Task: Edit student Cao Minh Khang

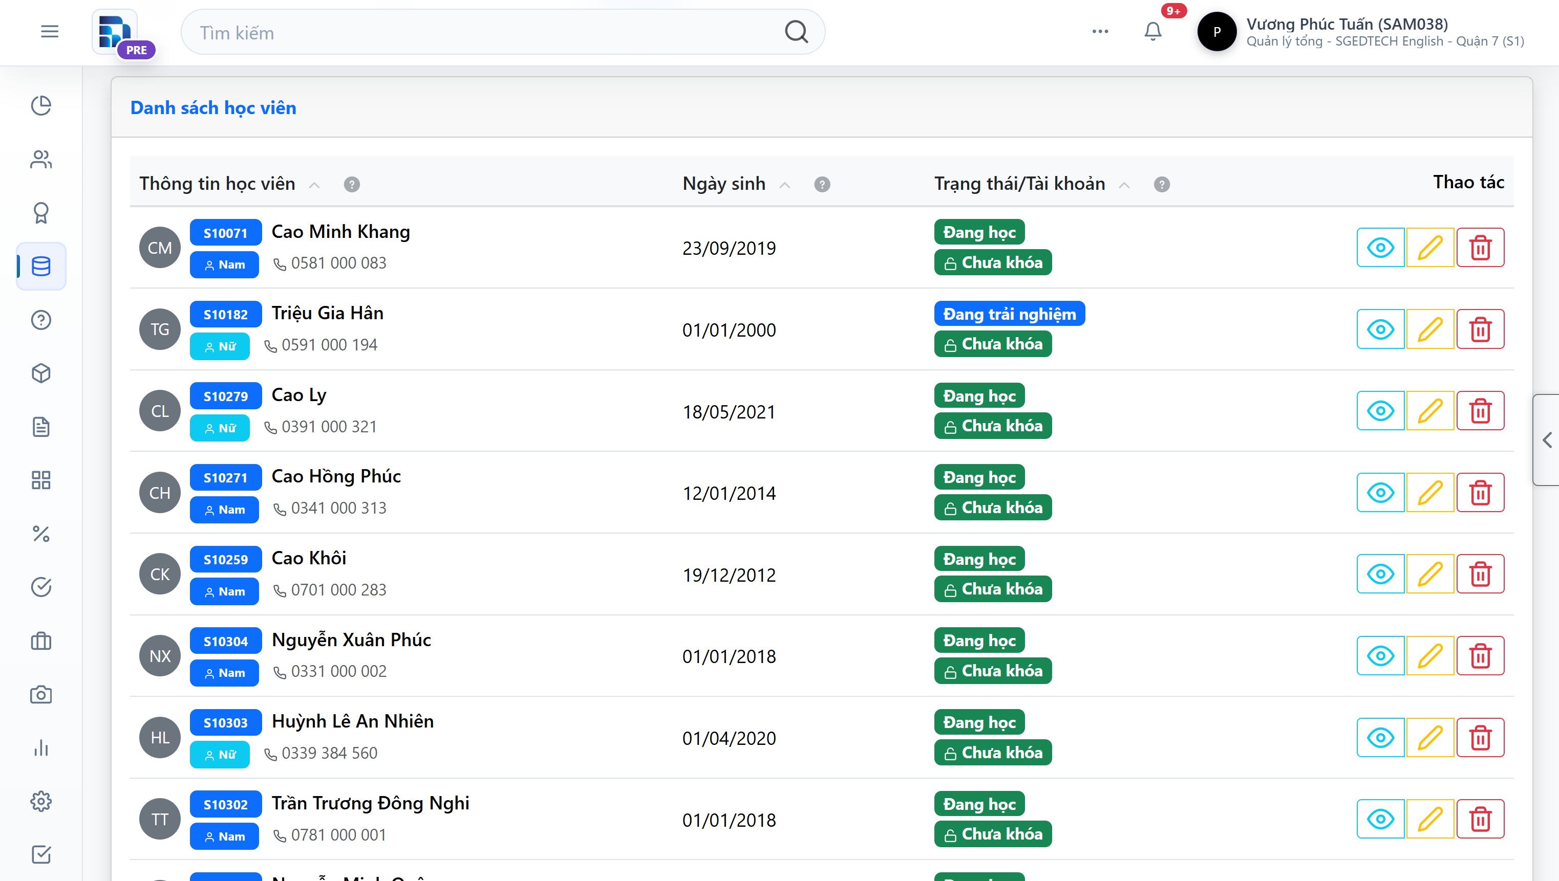Action: coord(1430,248)
